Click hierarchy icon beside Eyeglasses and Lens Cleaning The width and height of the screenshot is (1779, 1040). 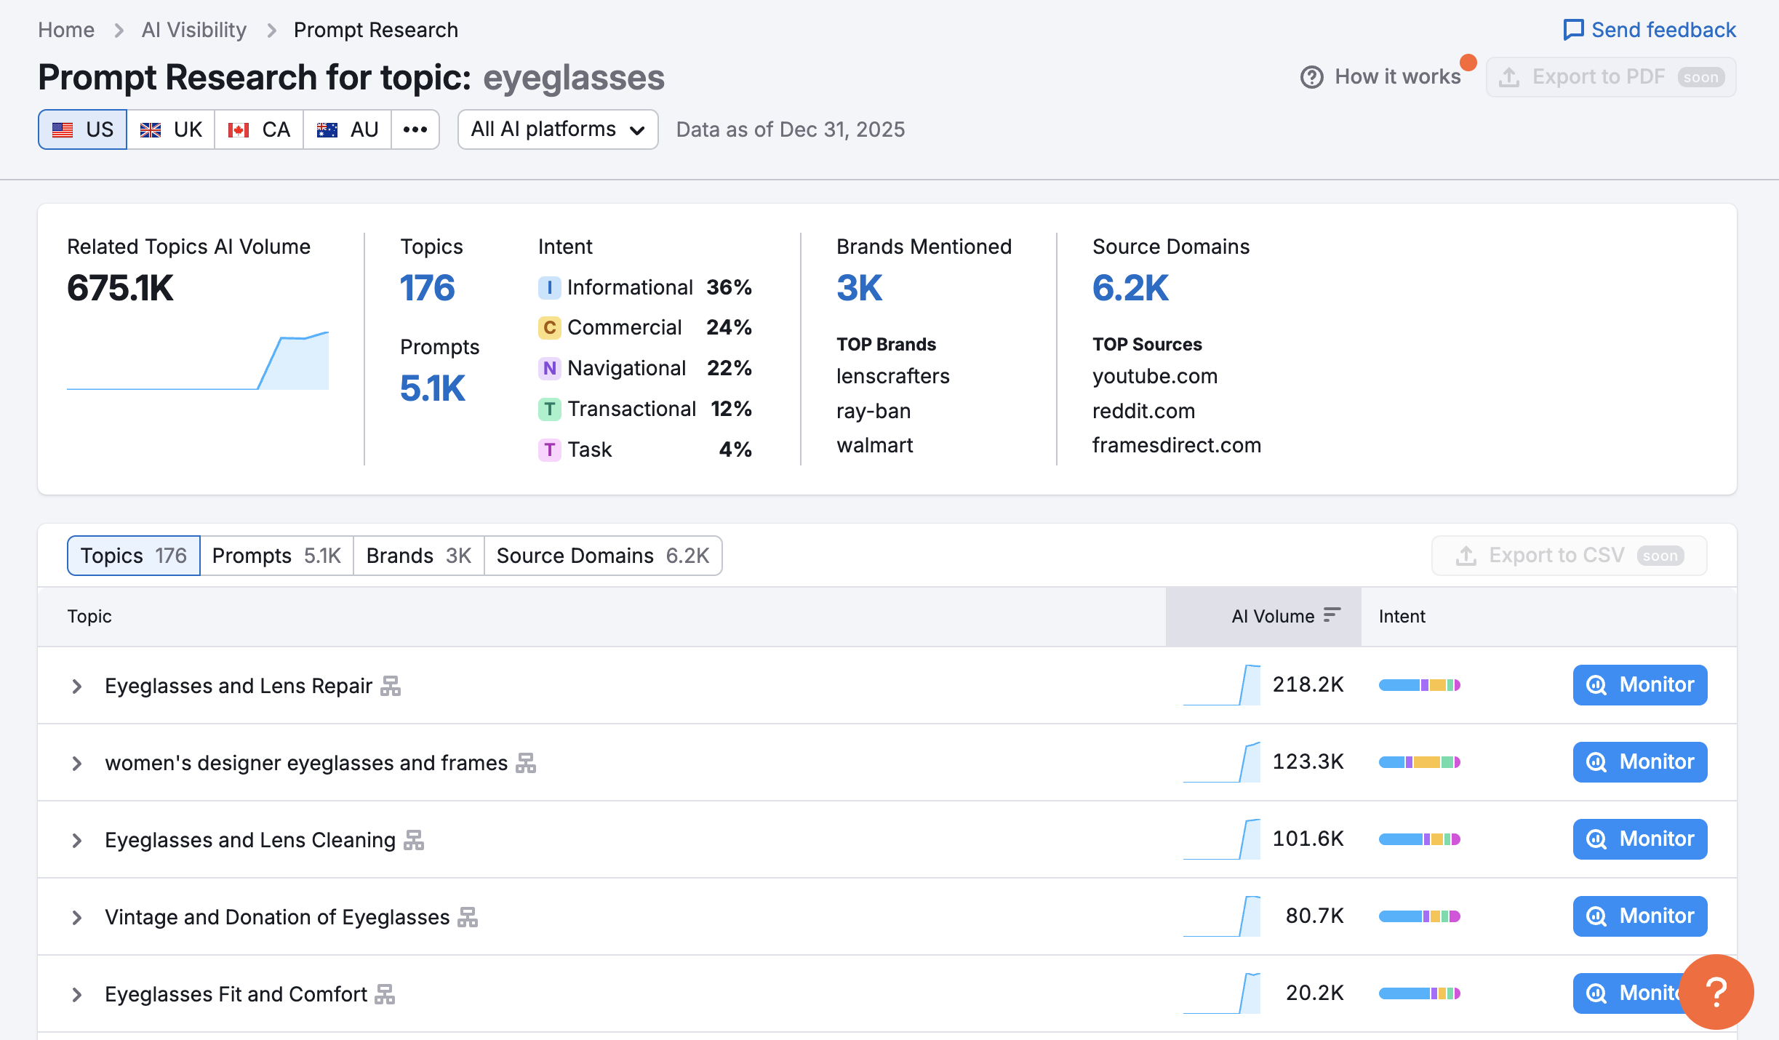pos(414,840)
